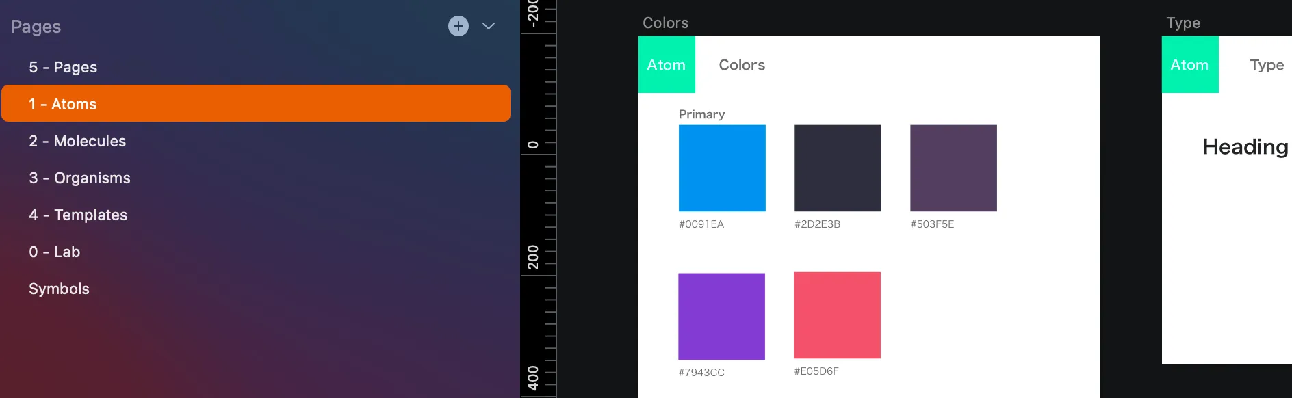Switch to '3 - Organisms' page
The width and height of the screenshot is (1292, 398).
[x=79, y=178]
